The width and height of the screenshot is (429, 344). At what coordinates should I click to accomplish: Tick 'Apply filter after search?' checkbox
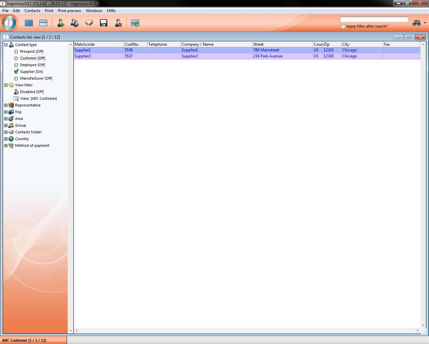click(343, 26)
